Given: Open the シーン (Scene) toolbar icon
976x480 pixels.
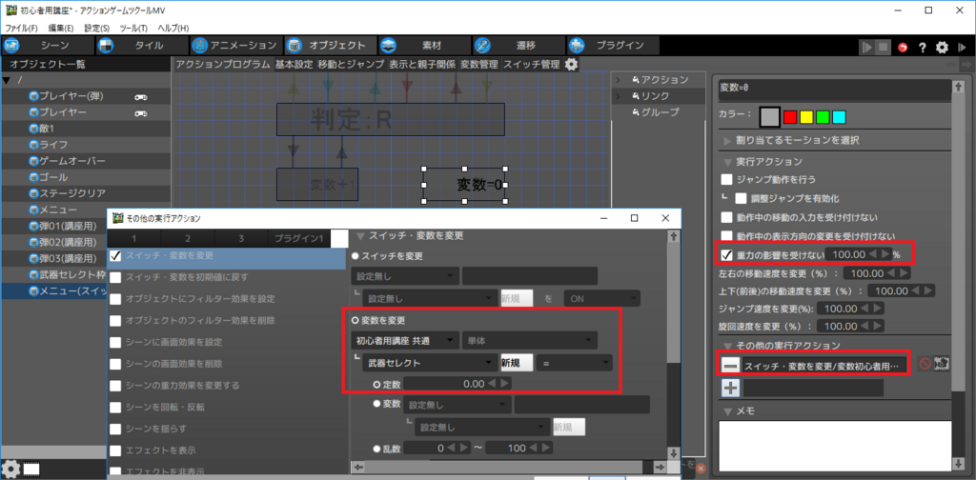Looking at the screenshot, I should pyautogui.click(x=12, y=46).
